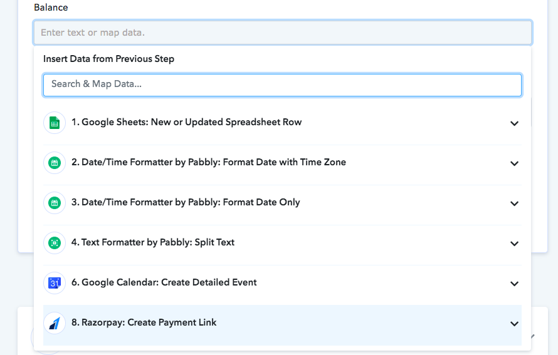
Task: Open 6. Google Calendar: Create Detailed Event
Action: click(282, 283)
